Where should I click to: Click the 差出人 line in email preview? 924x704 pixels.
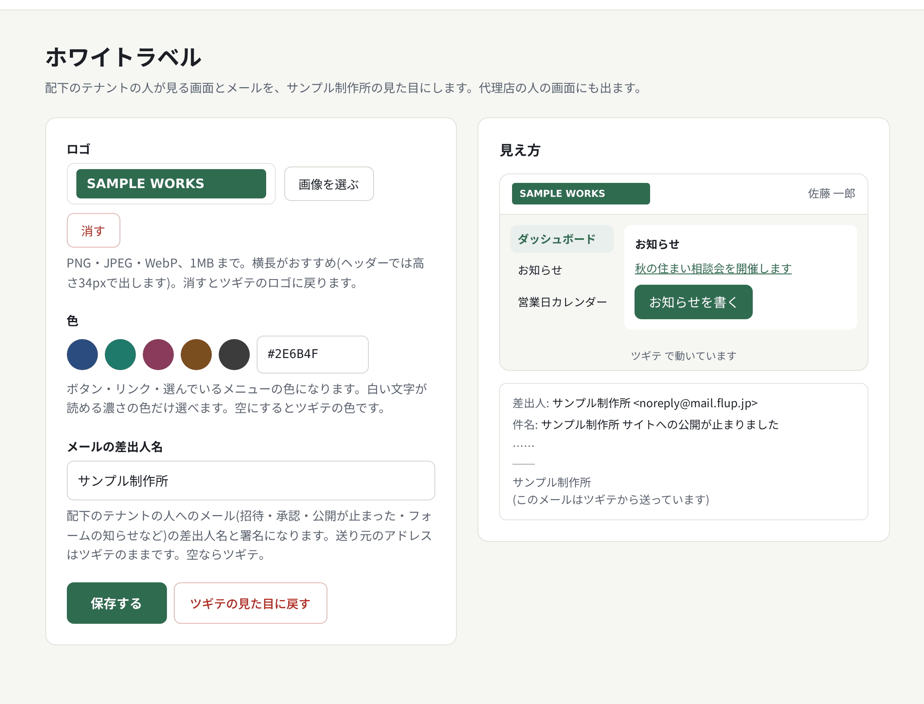(635, 403)
